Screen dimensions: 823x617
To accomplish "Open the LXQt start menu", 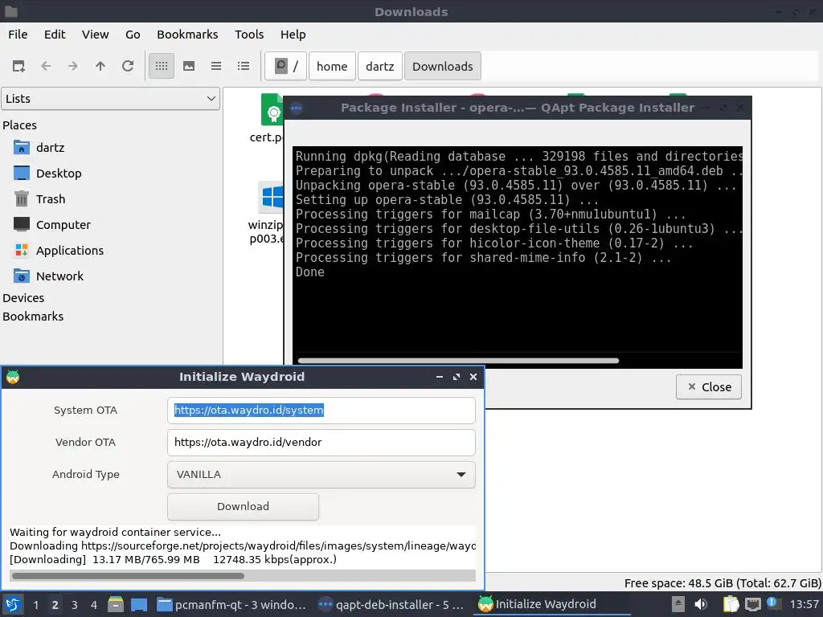I will pos(13,605).
